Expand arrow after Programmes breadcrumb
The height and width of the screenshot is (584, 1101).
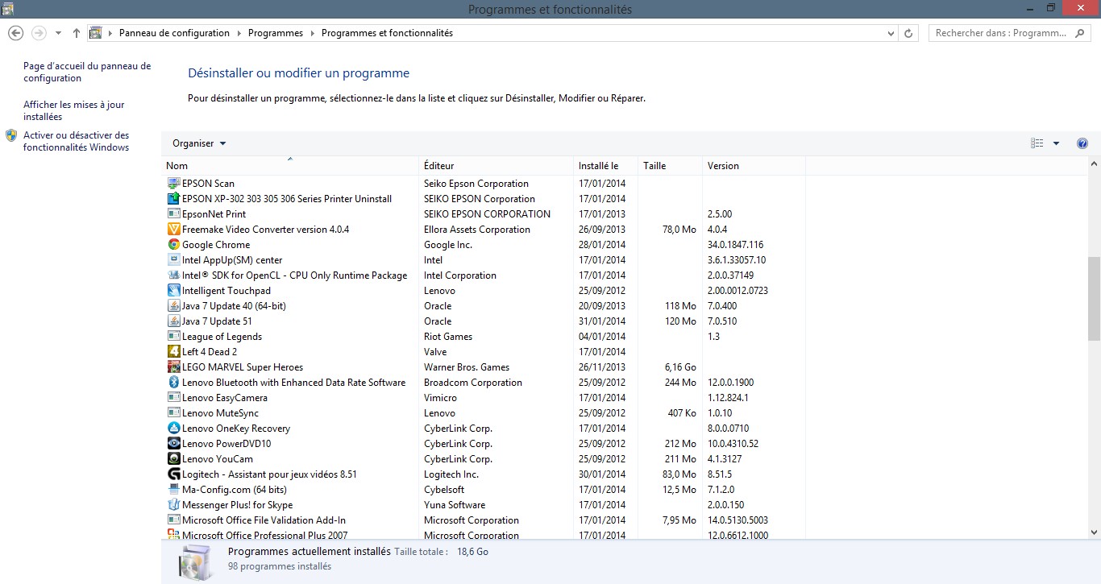[x=312, y=33]
